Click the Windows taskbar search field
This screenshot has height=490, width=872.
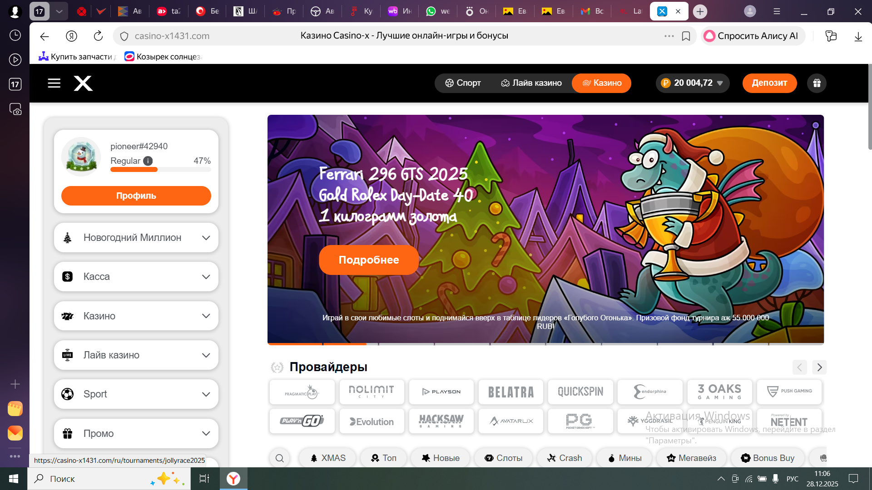(109, 479)
